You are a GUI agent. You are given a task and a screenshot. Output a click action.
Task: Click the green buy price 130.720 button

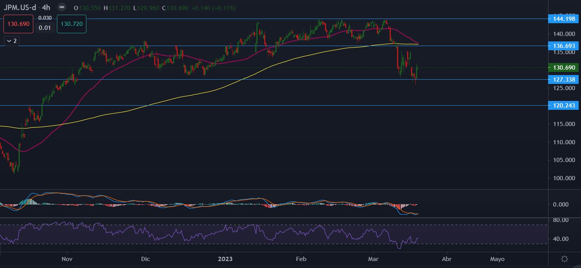coord(71,24)
